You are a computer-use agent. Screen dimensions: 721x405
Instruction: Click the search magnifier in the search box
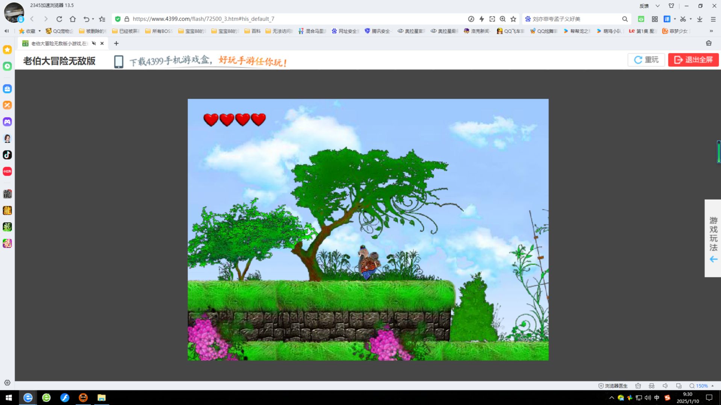625,19
